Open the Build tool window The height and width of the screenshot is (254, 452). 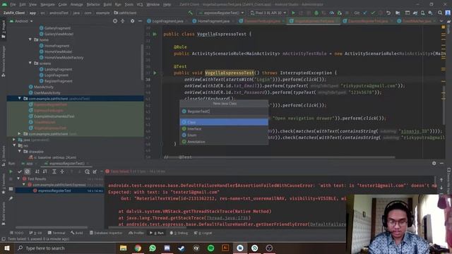77,233
